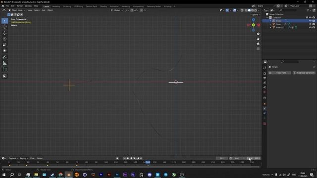Click the viewport zoom magnifier icon
The image size is (317, 178).
click(x=258, y=34)
